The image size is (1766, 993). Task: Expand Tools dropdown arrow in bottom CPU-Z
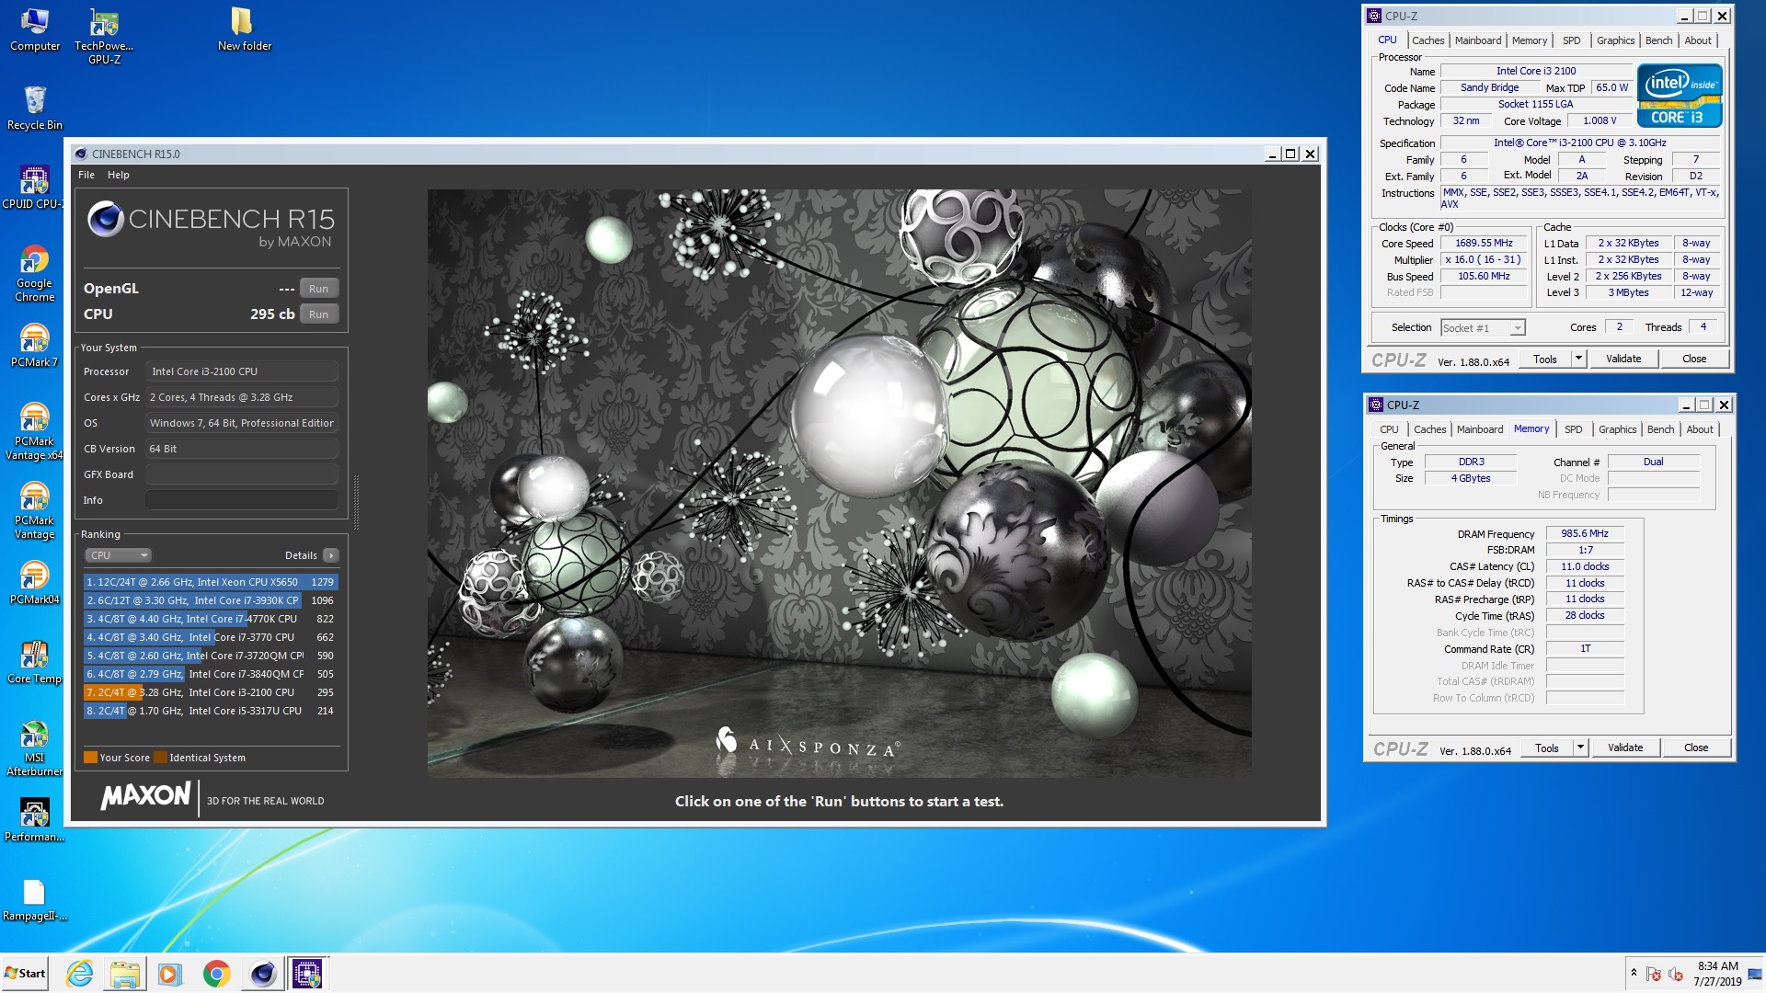1581,748
